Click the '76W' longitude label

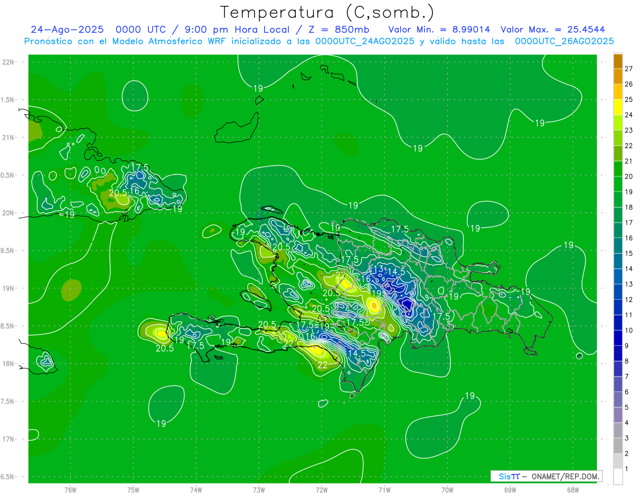click(70, 489)
